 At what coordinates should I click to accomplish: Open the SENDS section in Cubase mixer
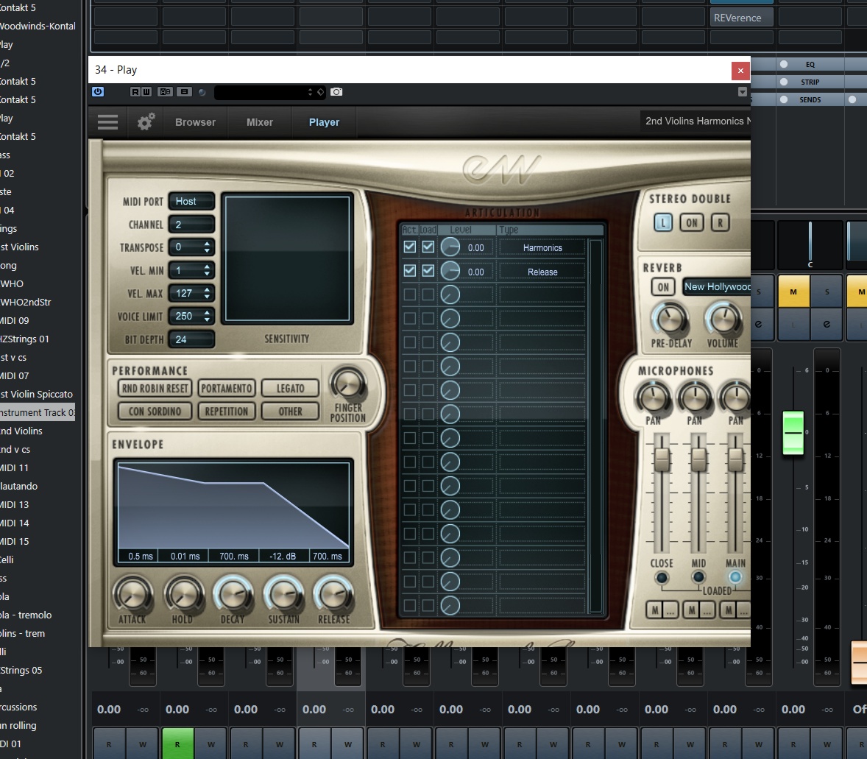coord(810,100)
